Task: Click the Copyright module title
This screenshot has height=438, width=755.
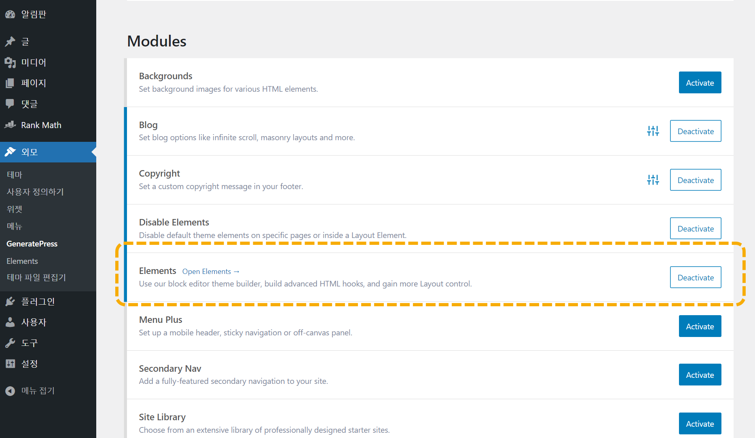Action: (x=160, y=174)
